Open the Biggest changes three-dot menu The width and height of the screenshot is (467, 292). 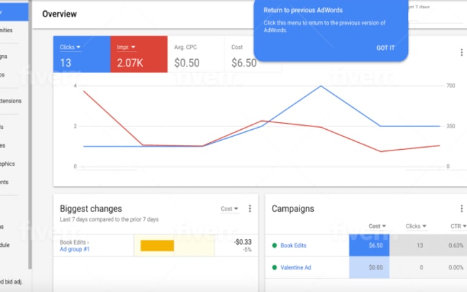[x=250, y=209]
